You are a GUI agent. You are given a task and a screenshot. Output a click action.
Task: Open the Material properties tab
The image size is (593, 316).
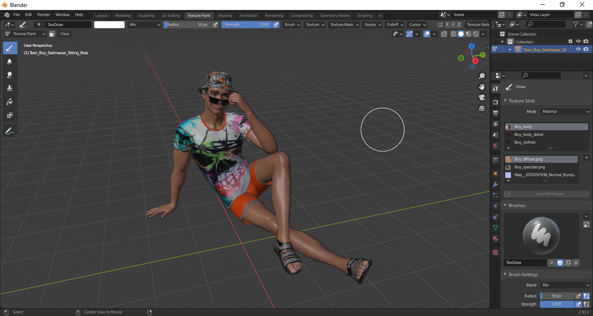[x=496, y=238]
